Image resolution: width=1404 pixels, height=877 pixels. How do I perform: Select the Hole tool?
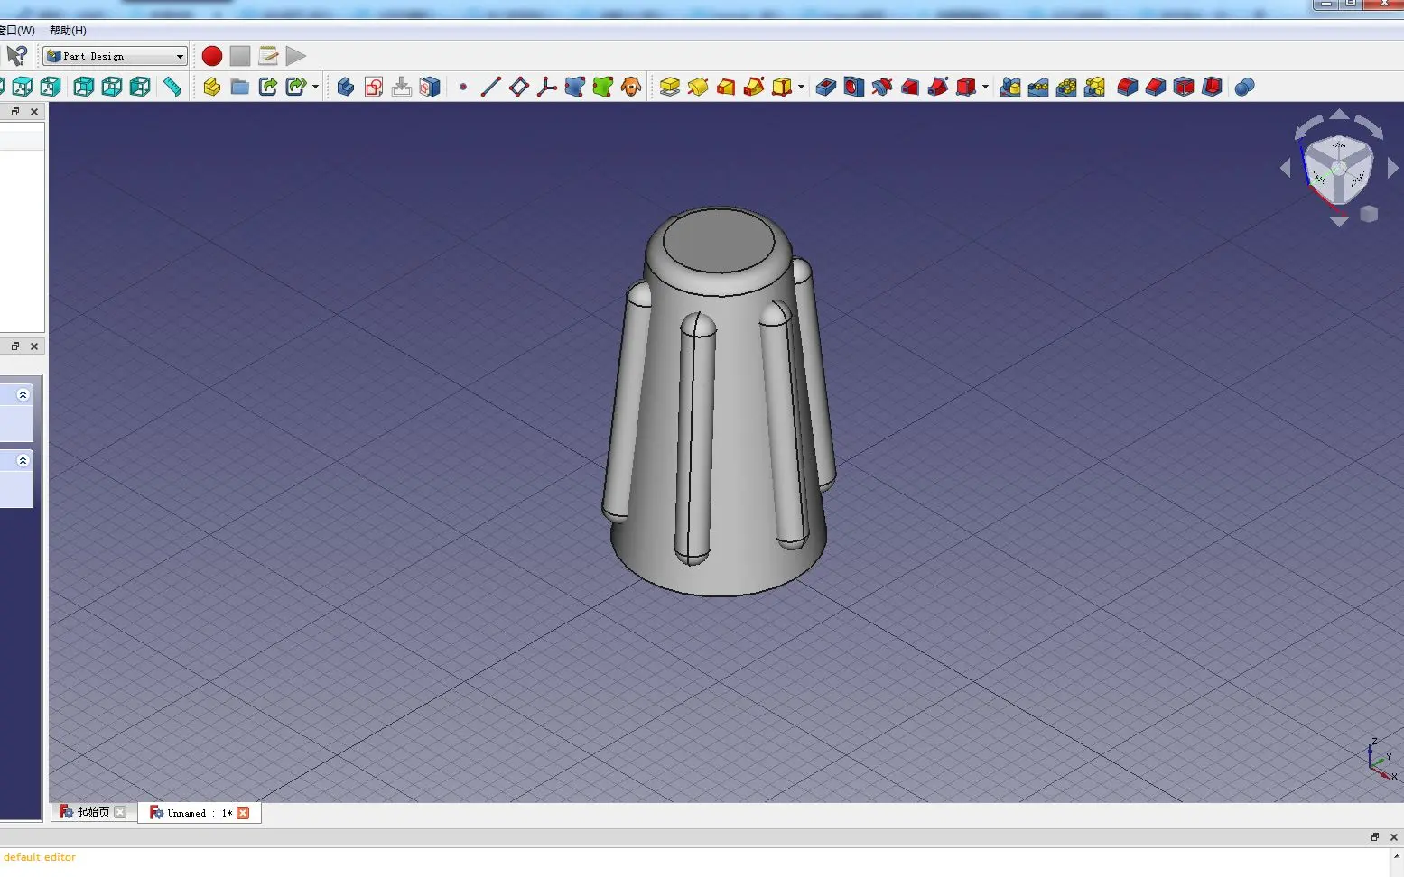click(854, 87)
